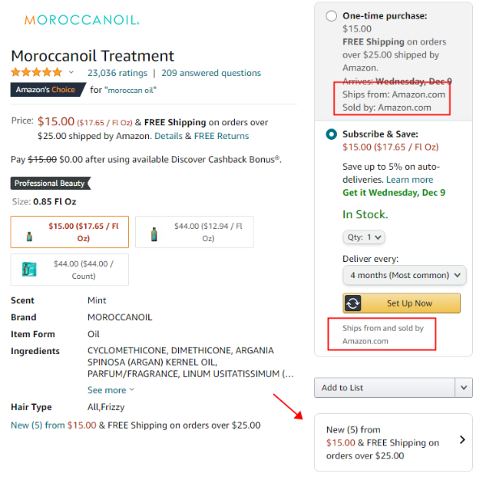This screenshot has width=486, height=477.
Task: Click the Add to List button
Action: point(385,388)
